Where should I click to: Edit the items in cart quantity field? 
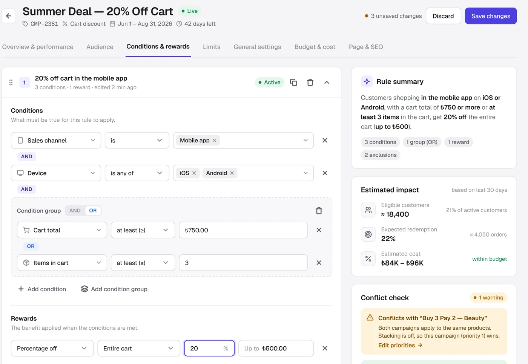pyautogui.click(x=243, y=263)
